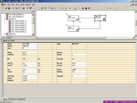This screenshot has height=103, width=137.
Task: Open the Online menu
Action: tap(22, 4)
